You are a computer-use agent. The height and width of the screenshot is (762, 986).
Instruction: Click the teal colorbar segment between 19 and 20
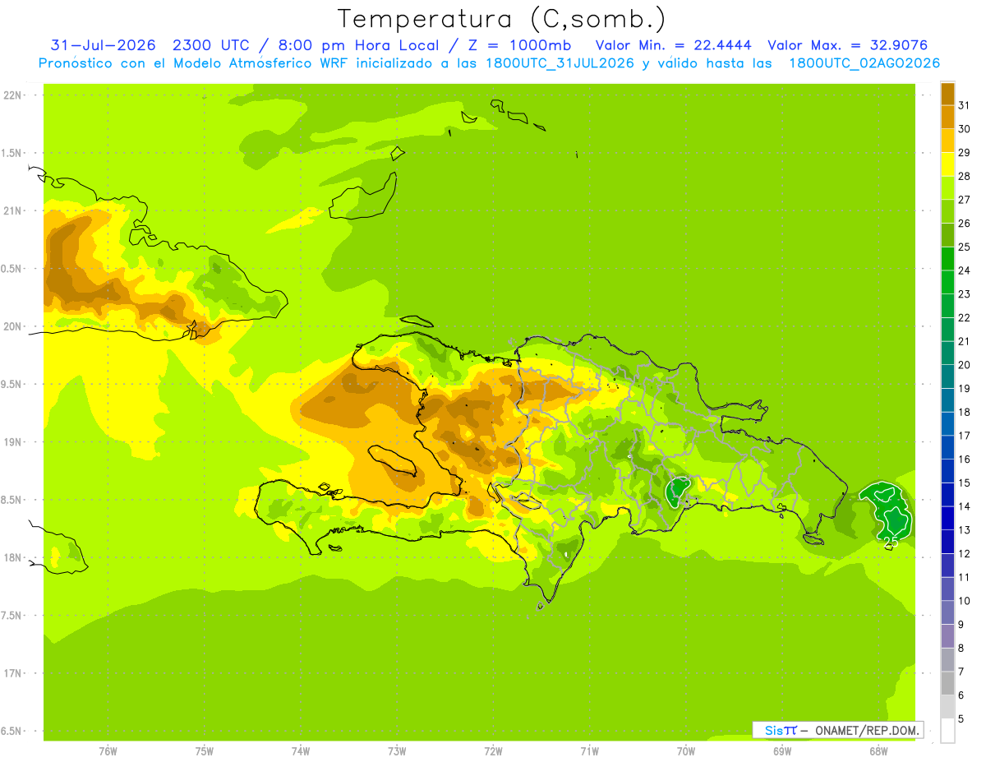click(947, 376)
